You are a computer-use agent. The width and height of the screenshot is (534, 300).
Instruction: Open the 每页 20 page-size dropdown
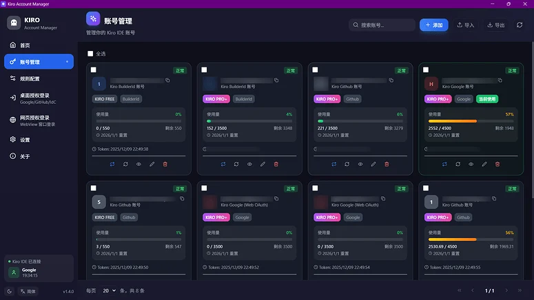(x=109, y=291)
